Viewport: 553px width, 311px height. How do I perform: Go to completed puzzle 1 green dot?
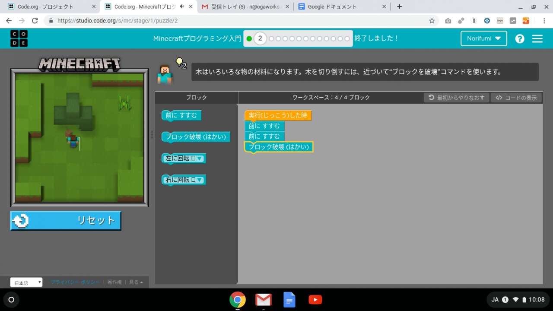[x=249, y=38]
